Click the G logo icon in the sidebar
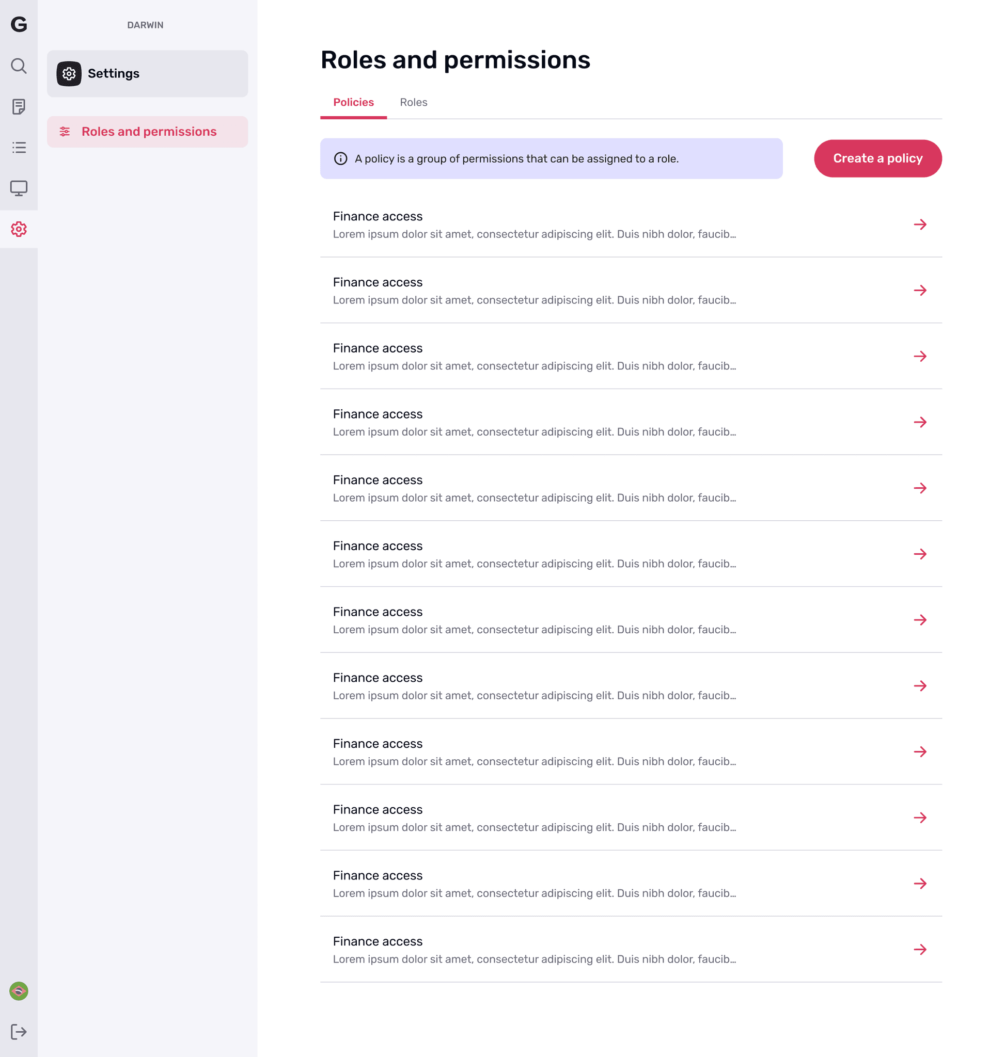Image resolution: width=1005 pixels, height=1057 pixels. tap(19, 24)
